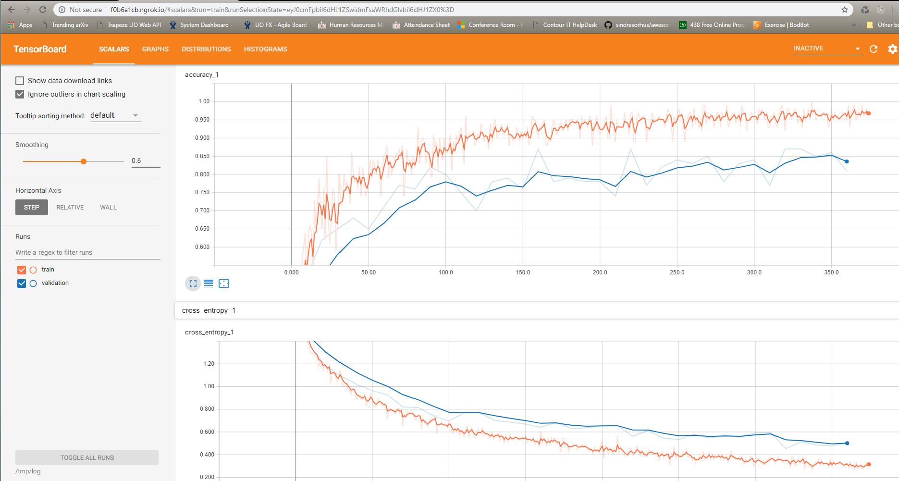Open the LIO FX - Agile Board bookmark
899x481 pixels.
coord(276,25)
